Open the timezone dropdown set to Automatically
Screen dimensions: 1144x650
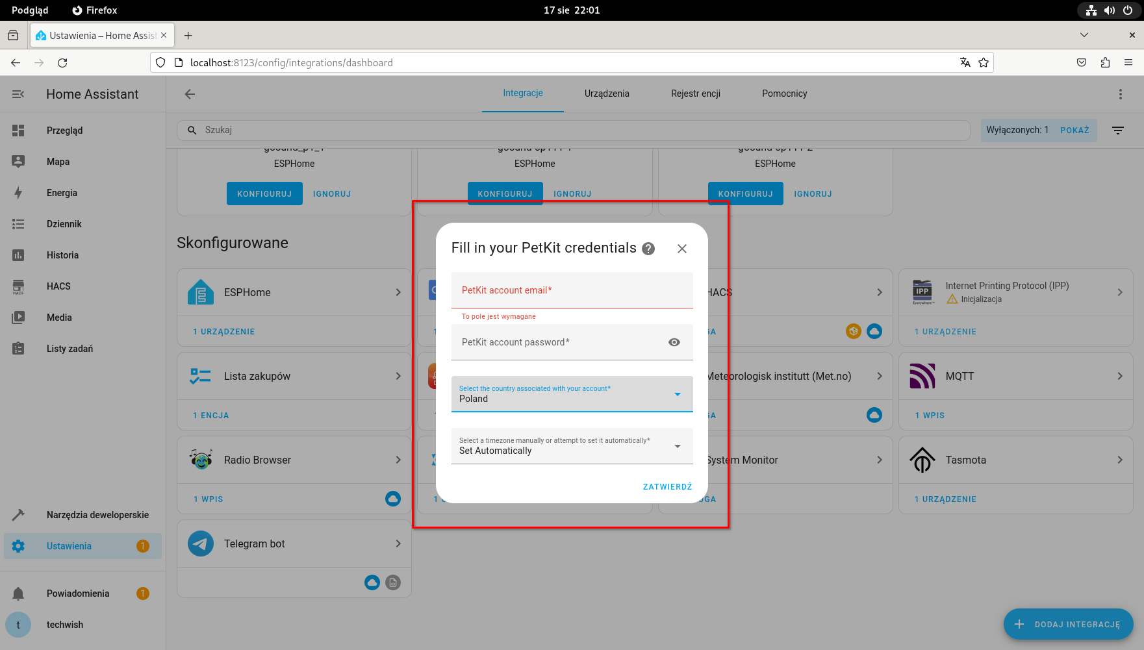(572, 446)
